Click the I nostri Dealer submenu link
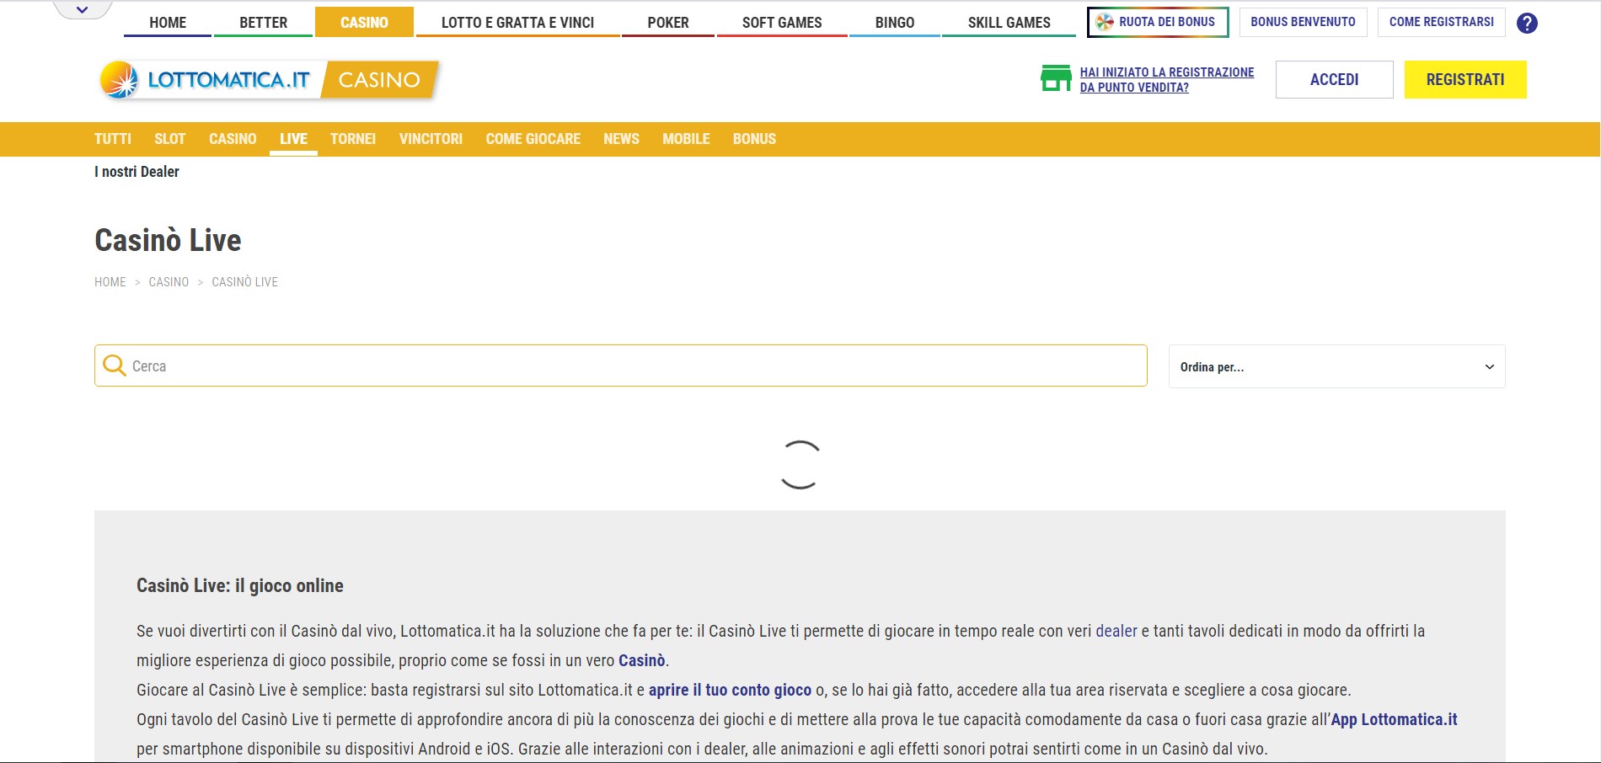Screen dimensions: 1601x763 [137, 172]
